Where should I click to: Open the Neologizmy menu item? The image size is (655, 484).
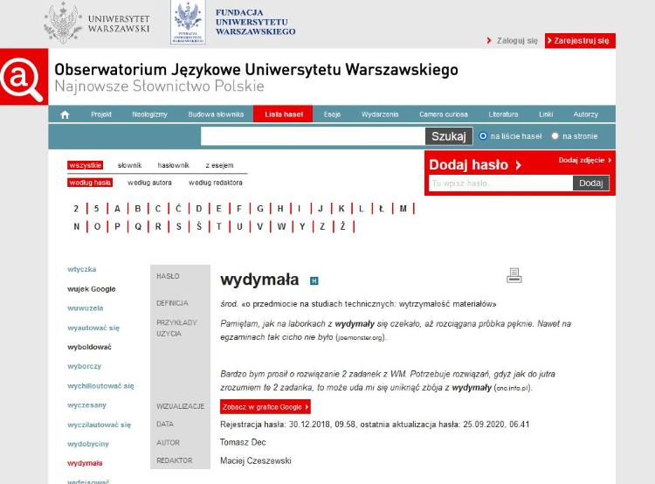[x=148, y=114]
